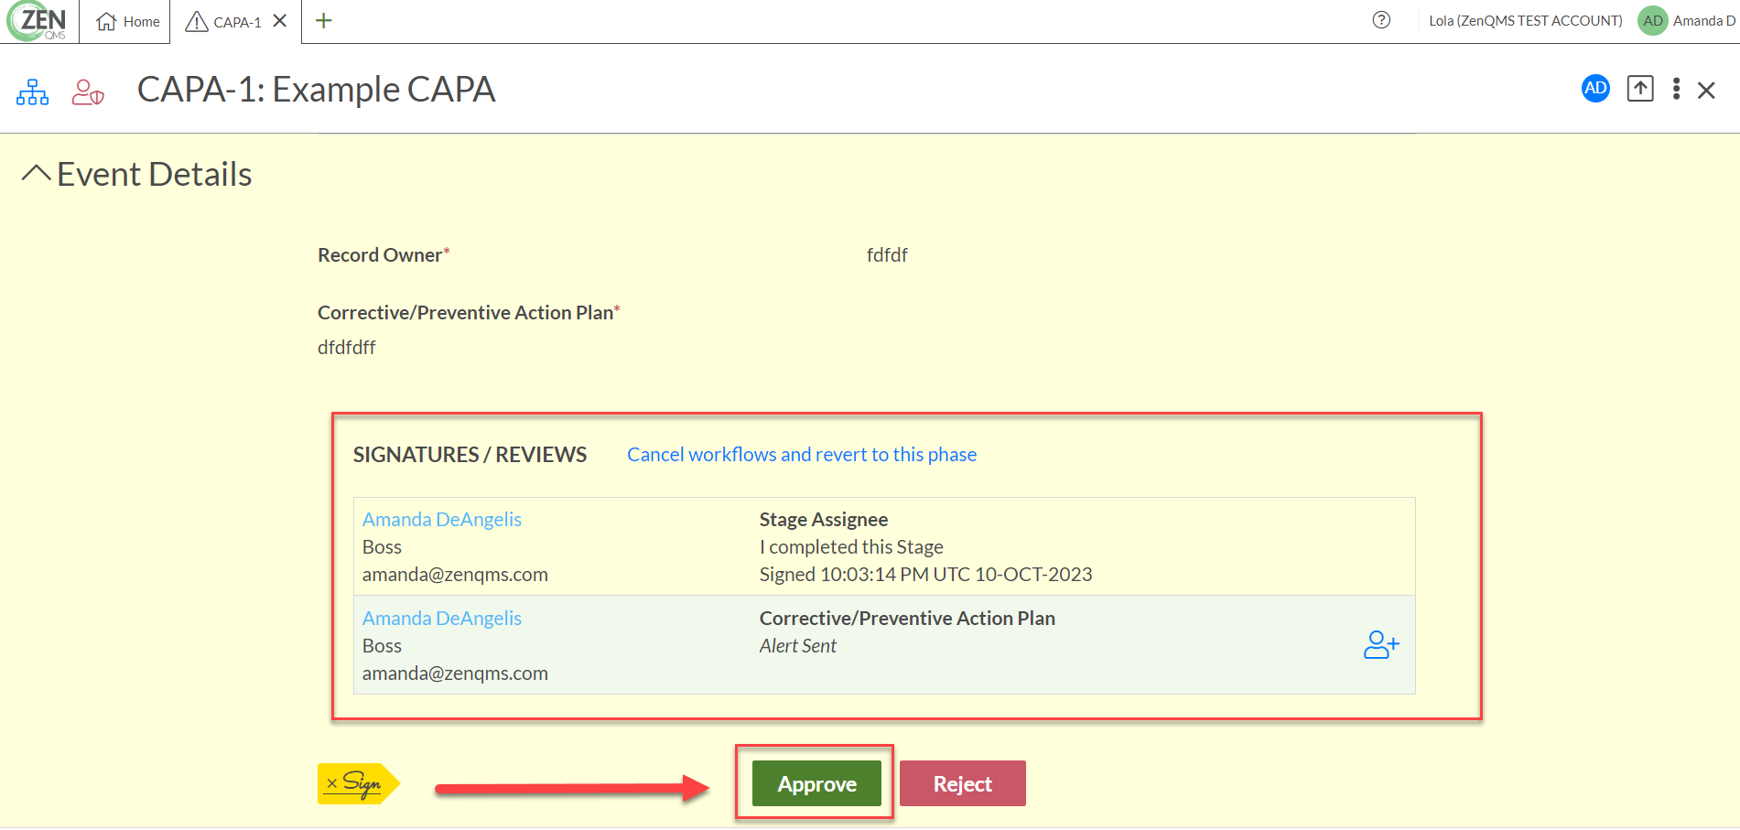Image resolution: width=1740 pixels, height=830 pixels.
Task: Click the upload/export arrow icon
Action: [1639, 89]
